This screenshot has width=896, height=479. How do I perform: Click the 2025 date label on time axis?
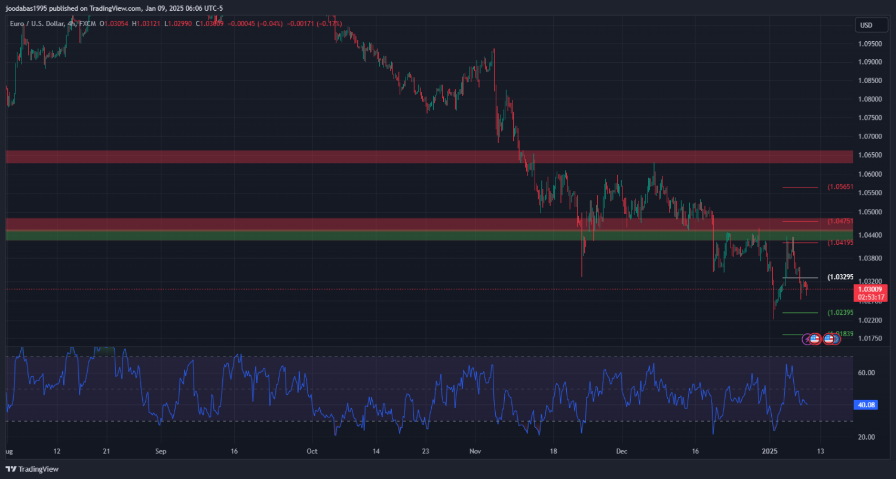tap(769, 452)
